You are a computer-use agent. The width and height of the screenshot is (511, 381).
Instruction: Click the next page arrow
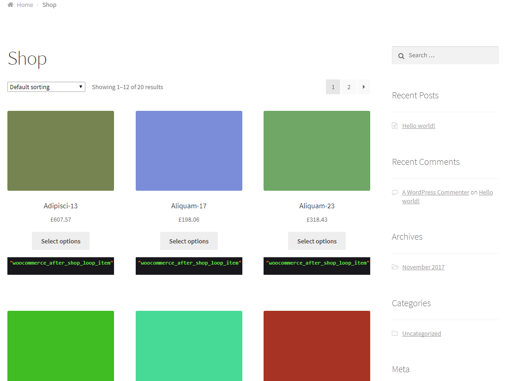[x=364, y=87]
